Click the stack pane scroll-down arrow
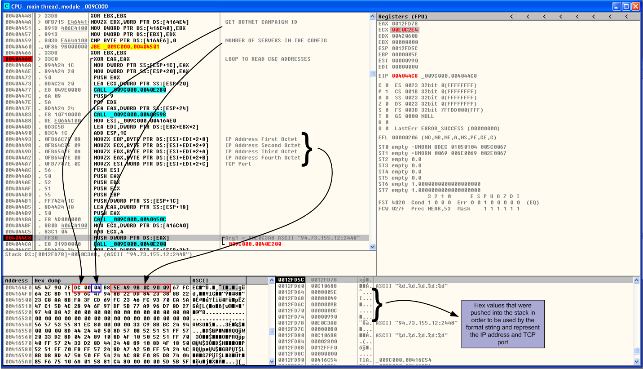Screen dimensions: 643x369 [x=636, y=362]
